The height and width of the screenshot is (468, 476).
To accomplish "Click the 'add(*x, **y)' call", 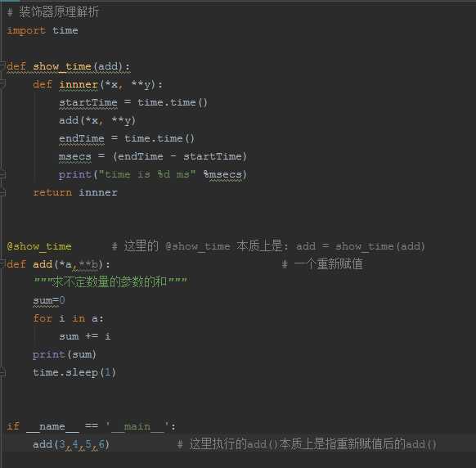I will click(97, 120).
